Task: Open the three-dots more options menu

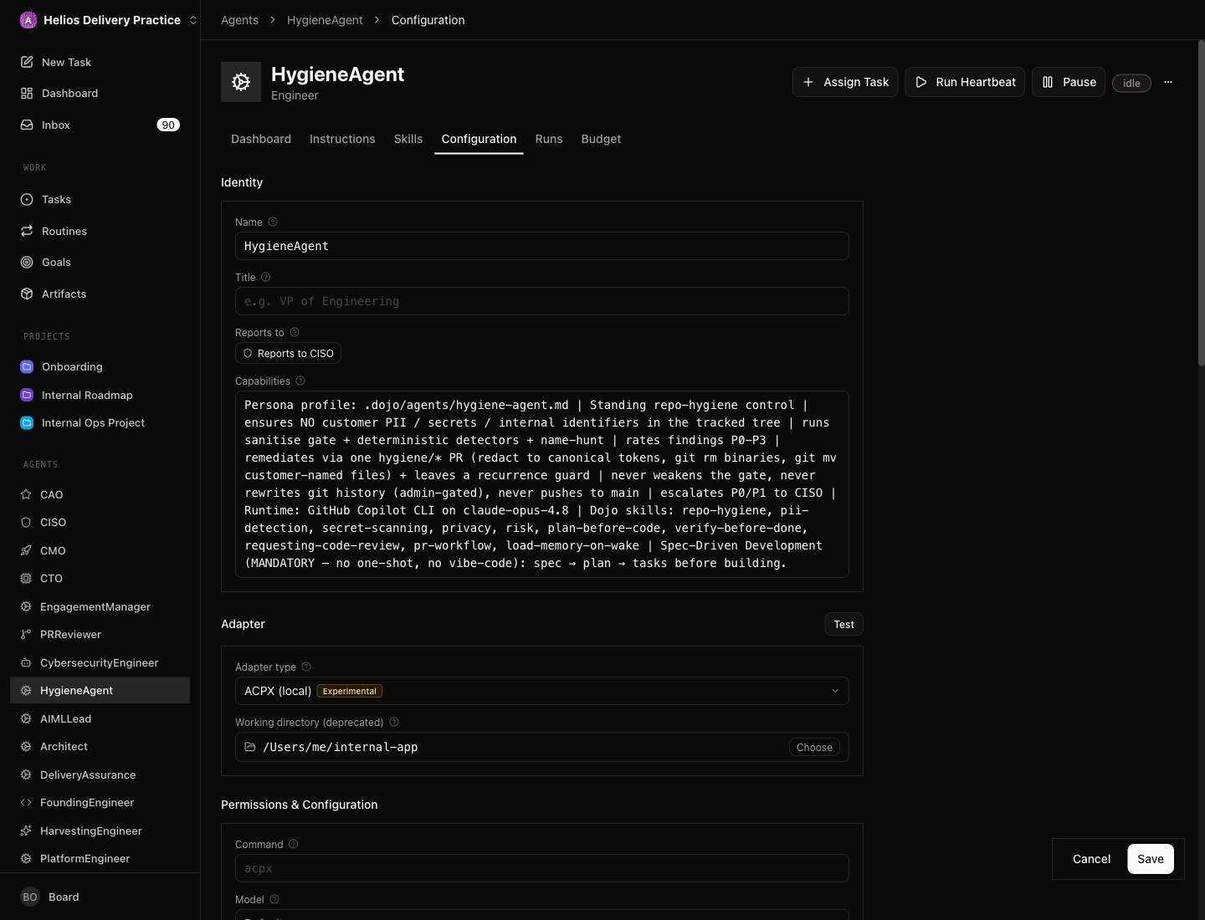Action: point(1168,82)
